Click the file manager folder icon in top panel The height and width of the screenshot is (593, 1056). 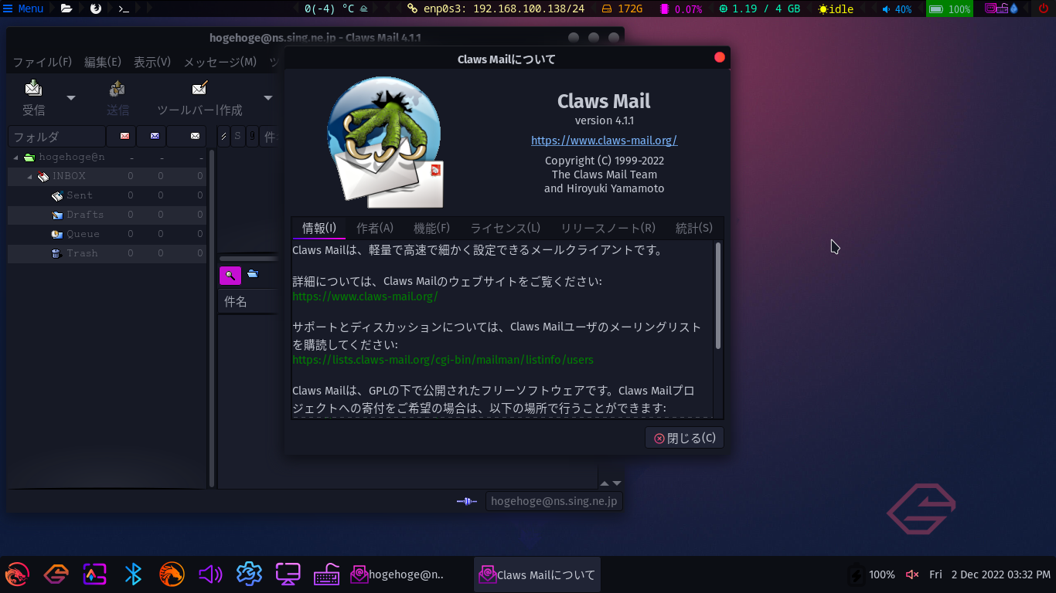coord(66,9)
